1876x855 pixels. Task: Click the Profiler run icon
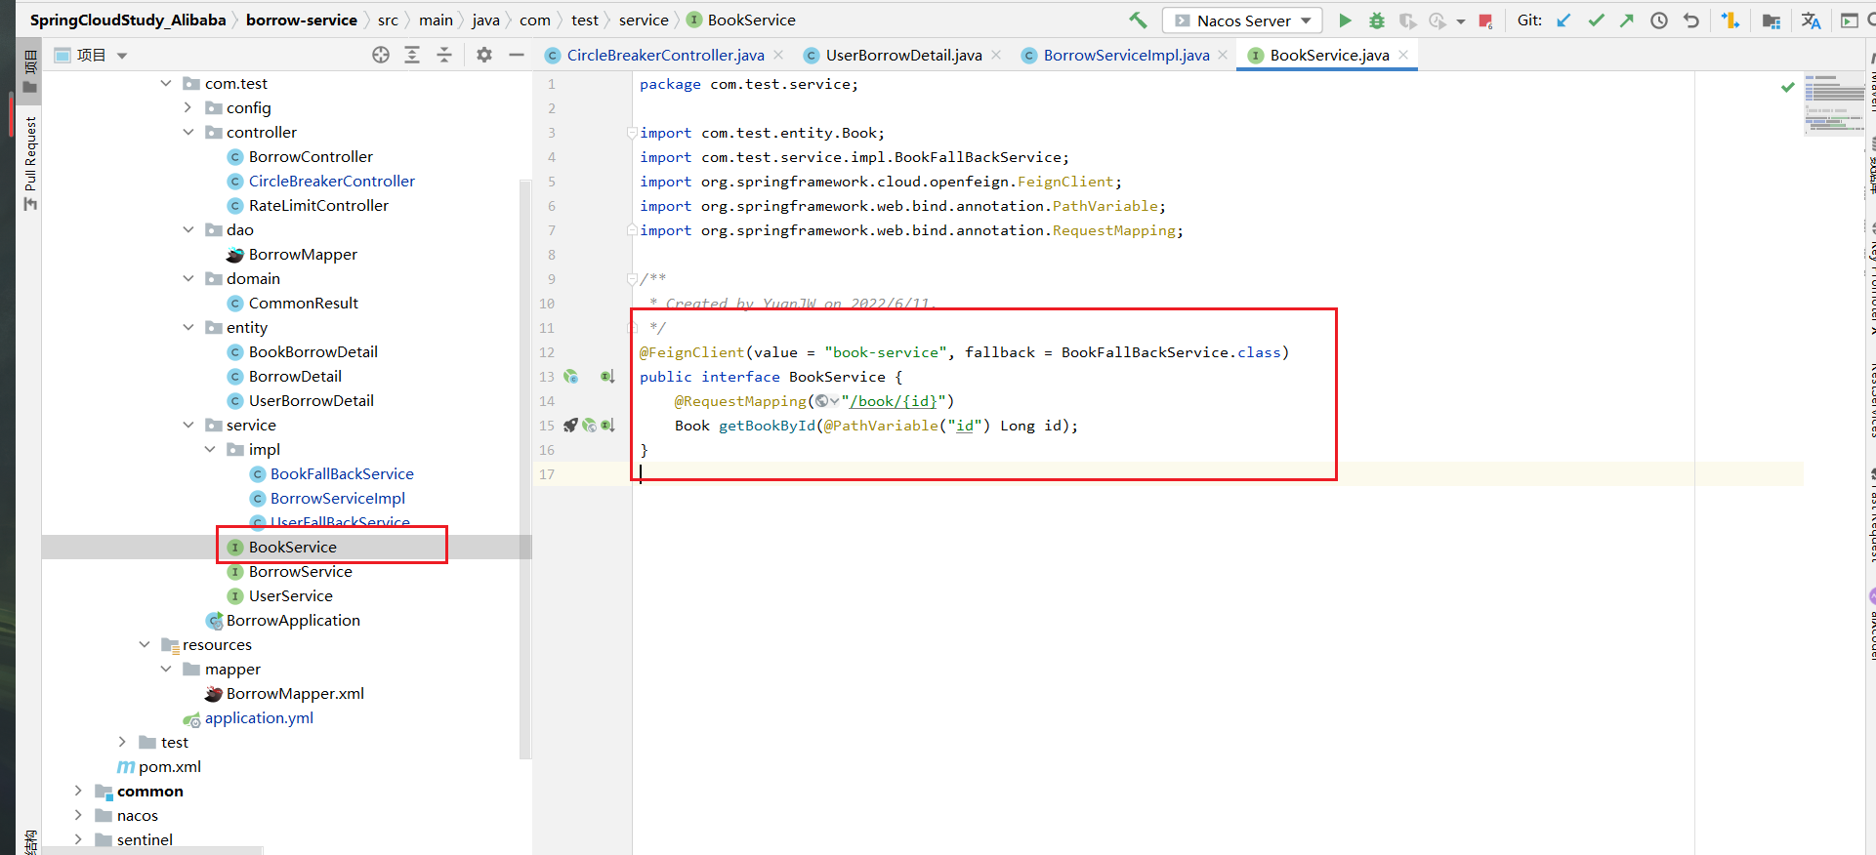click(1438, 20)
